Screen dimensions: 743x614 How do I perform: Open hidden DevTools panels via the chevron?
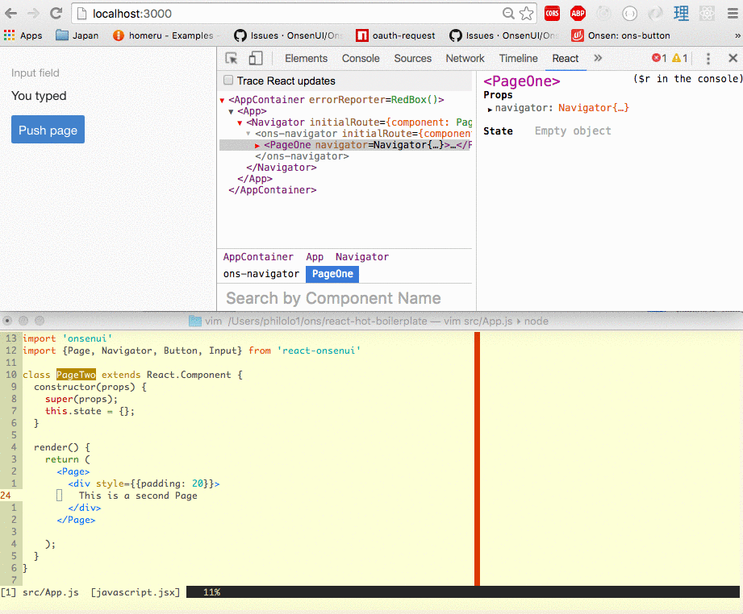[597, 59]
